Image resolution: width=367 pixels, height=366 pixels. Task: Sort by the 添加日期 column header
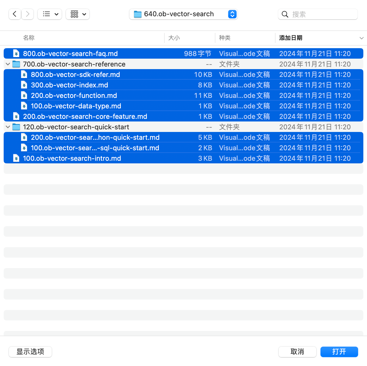click(291, 38)
